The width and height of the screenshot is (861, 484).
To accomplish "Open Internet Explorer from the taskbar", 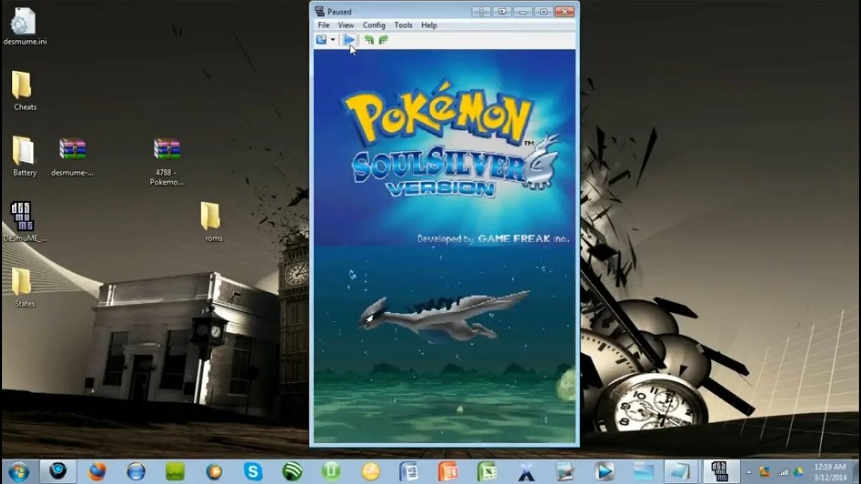I will tap(136, 471).
